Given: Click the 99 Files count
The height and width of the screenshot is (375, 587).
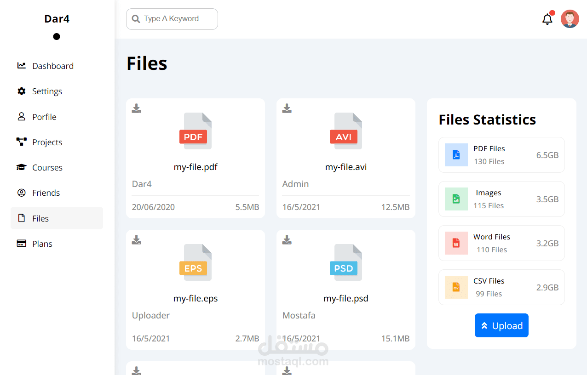Looking at the screenshot, I should 489,294.
